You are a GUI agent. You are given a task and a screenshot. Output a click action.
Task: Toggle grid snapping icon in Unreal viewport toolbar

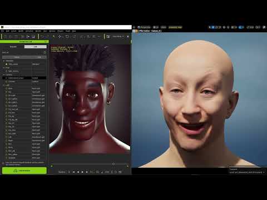coord(232,27)
